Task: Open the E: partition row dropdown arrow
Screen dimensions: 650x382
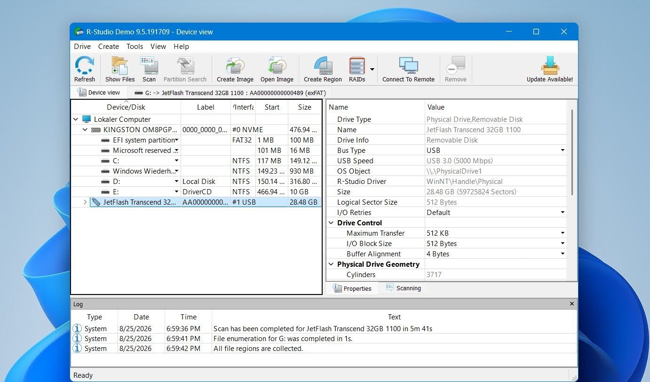Action: (x=177, y=192)
